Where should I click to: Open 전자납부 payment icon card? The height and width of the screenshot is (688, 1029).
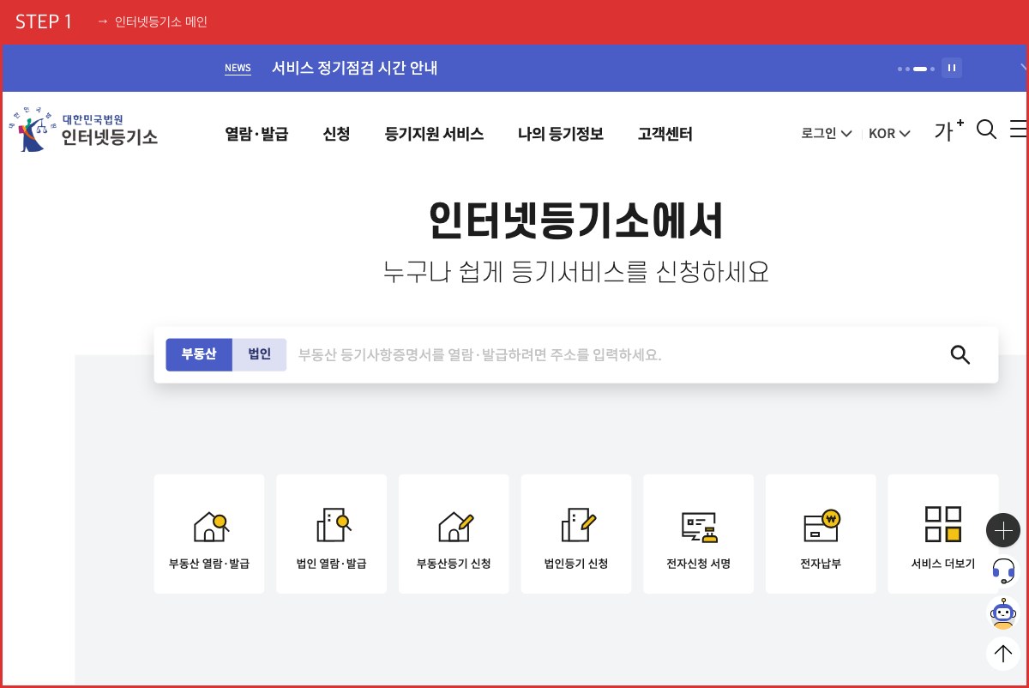point(821,534)
